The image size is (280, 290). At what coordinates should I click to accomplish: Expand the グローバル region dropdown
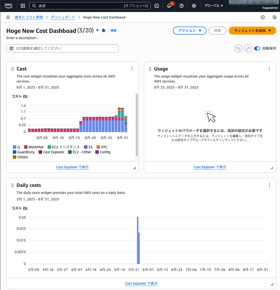coord(214,6)
